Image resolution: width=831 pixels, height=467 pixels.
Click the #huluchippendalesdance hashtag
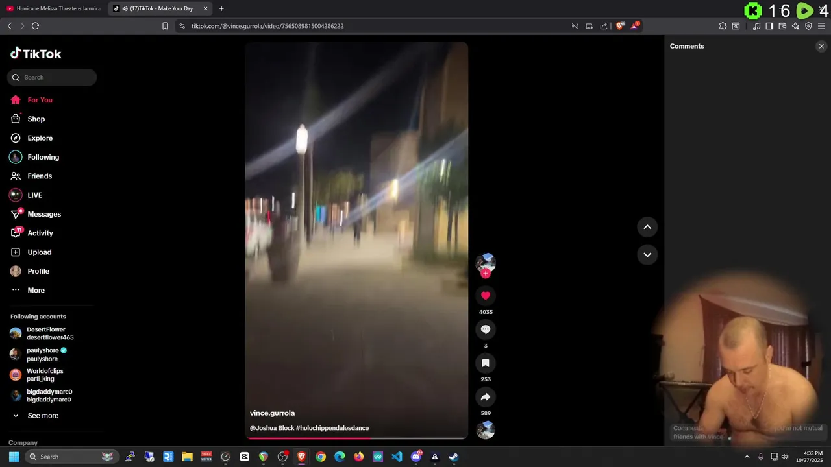pos(332,428)
